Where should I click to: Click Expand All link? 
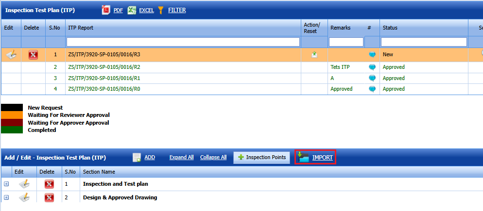[x=181, y=157]
